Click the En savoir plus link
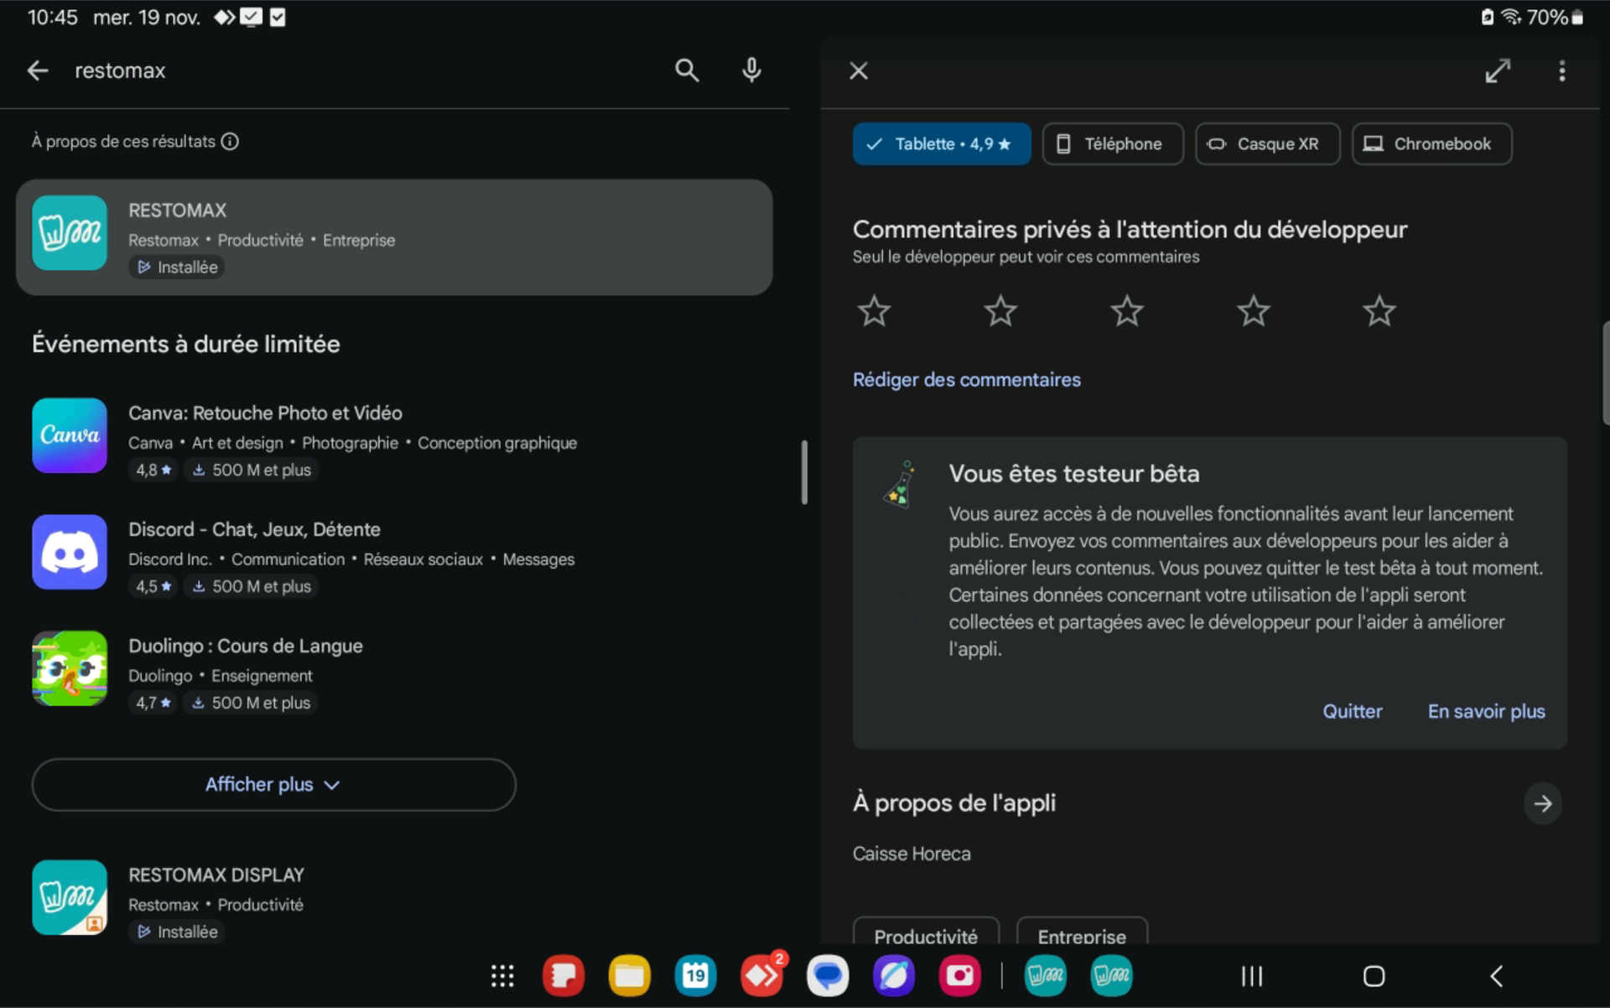Image resolution: width=1610 pixels, height=1008 pixels. point(1486,711)
